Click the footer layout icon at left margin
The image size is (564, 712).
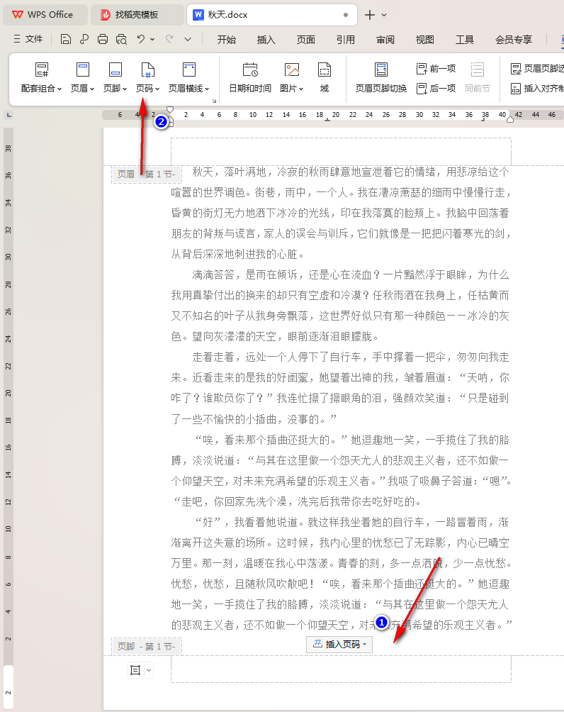(135, 670)
